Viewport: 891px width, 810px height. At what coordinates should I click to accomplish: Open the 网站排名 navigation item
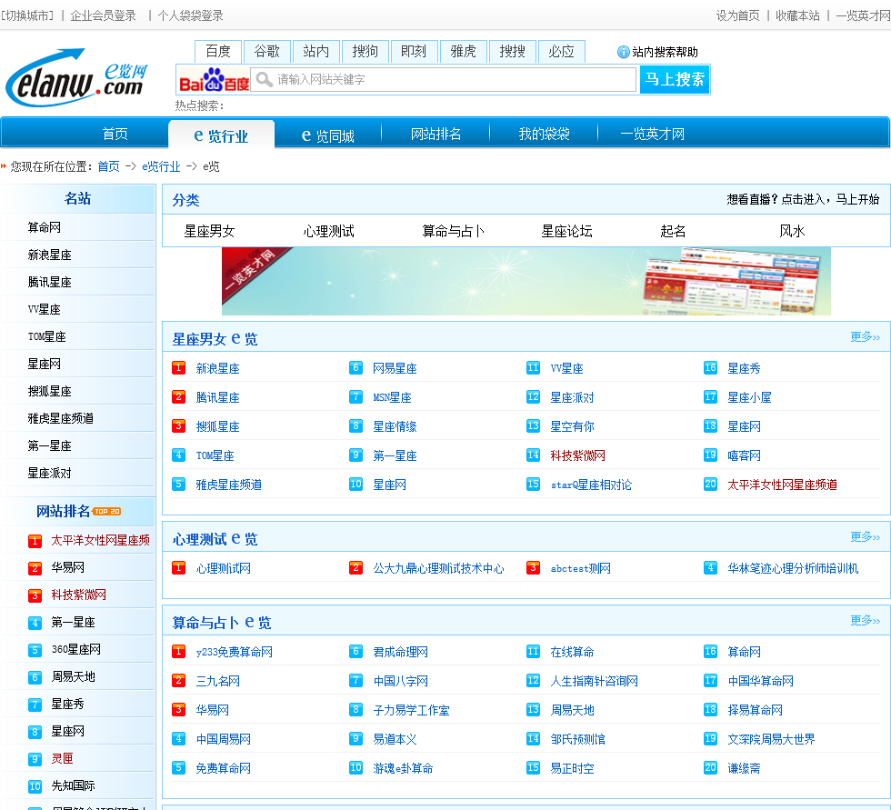pos(435,134)
